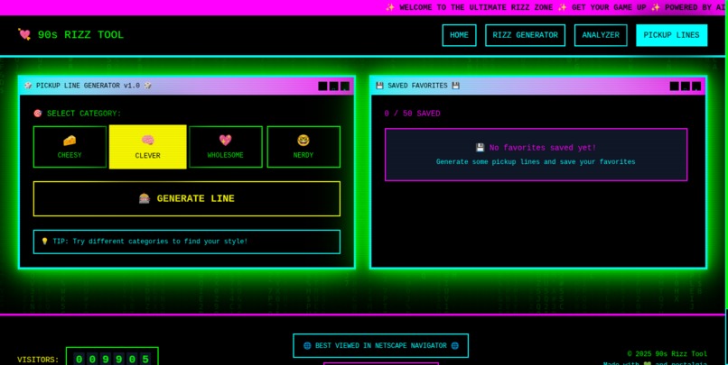
Task: Click the GENERATE LINE button
Action: point(187,198)
